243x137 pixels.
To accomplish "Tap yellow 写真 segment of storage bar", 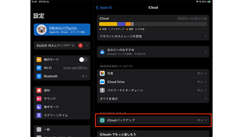I will [x=108, y=24].
